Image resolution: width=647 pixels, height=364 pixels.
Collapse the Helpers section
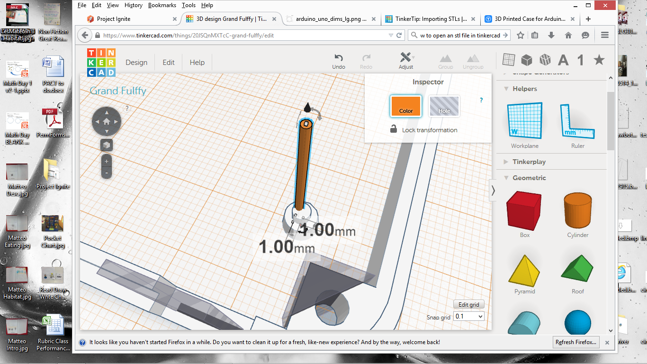(x=506, y=89)
